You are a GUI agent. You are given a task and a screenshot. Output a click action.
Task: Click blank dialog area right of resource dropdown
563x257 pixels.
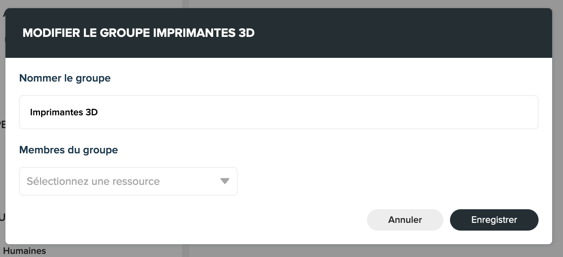point(349,181)
